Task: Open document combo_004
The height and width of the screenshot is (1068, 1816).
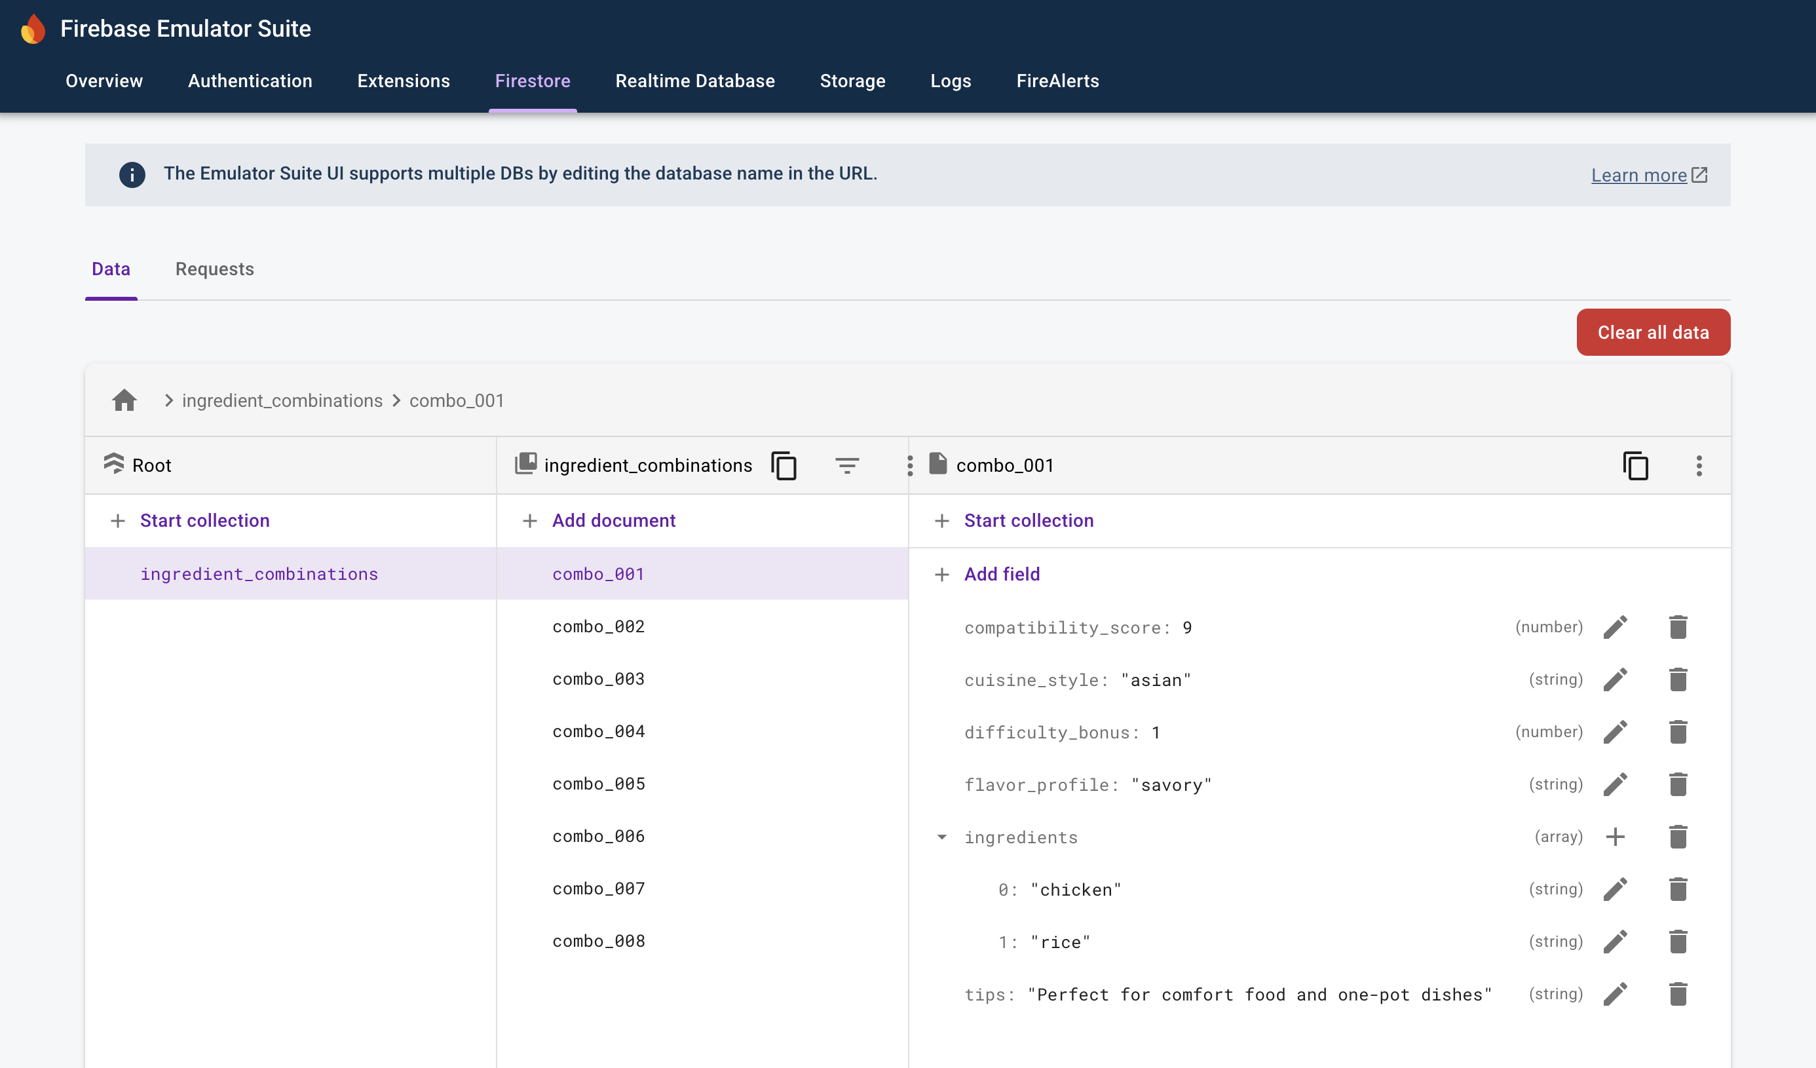Action: 702,731
